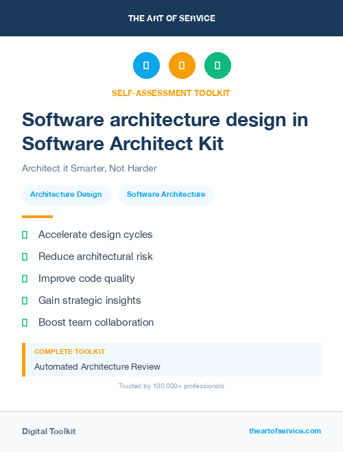Click 'Accelerate design cycles' text
The height and width of the screenshot is (452, 343).
[95, 235]
